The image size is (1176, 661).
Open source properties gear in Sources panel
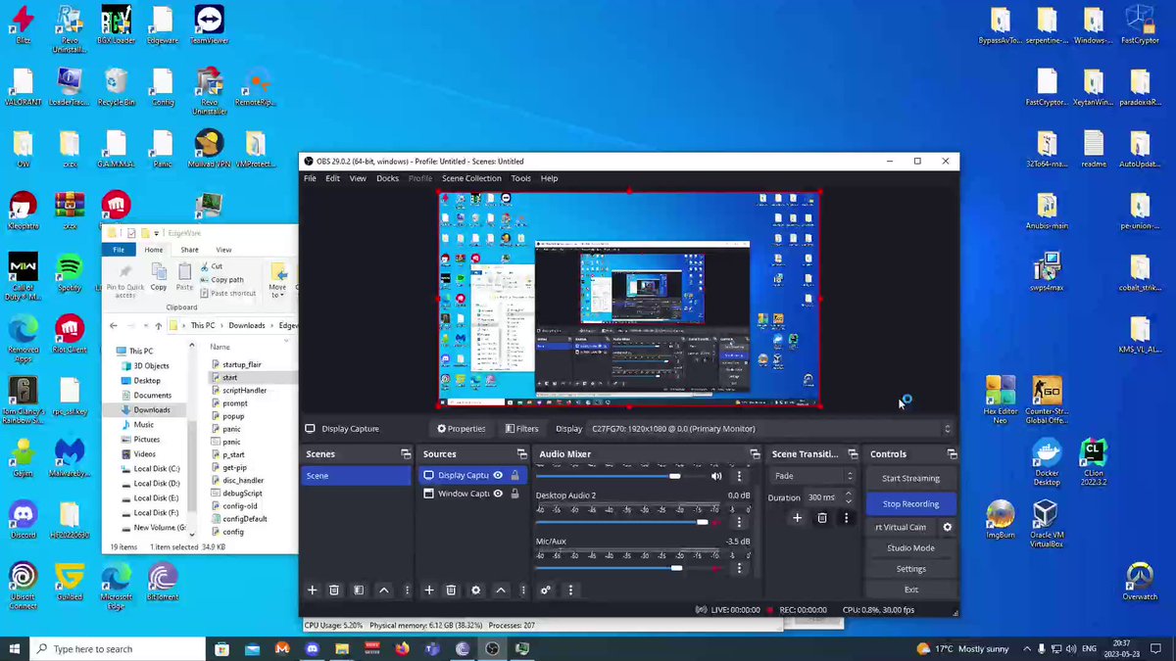[476, 590]
